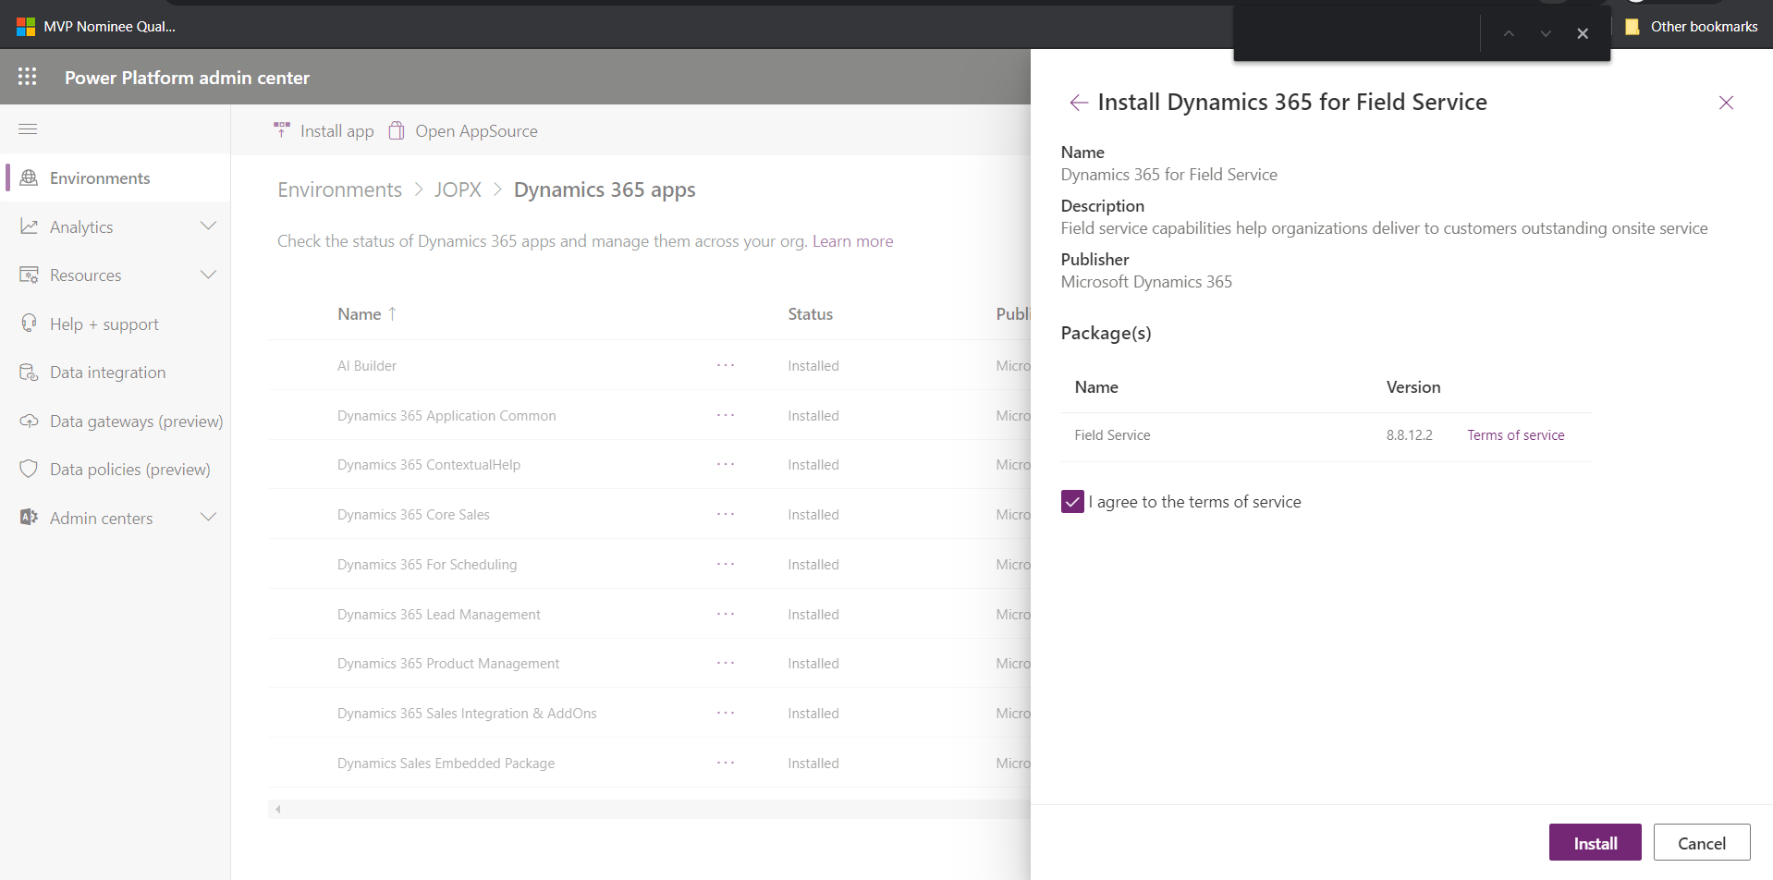Click the Install app command
The width and height of the screenshot is (1773, 880).
click(x=324, y=130)
